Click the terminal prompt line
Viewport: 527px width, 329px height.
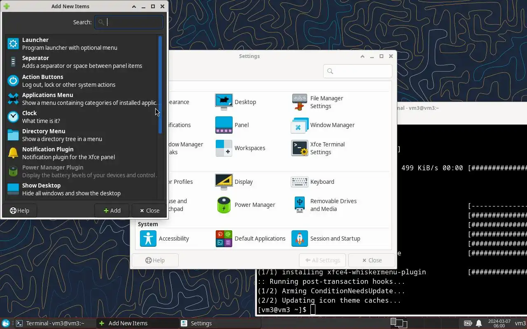click(286, 310)
